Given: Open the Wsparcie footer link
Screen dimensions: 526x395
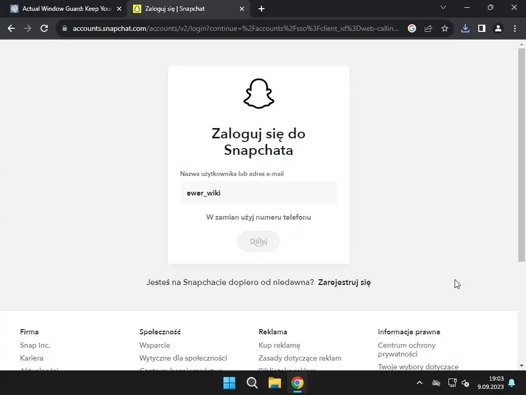Looking at the screenshot, I should (x=155, y=345).
